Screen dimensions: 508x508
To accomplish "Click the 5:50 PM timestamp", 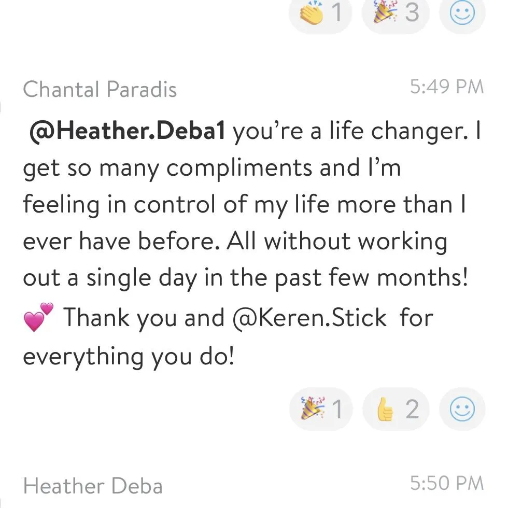I will coord(446,484).
